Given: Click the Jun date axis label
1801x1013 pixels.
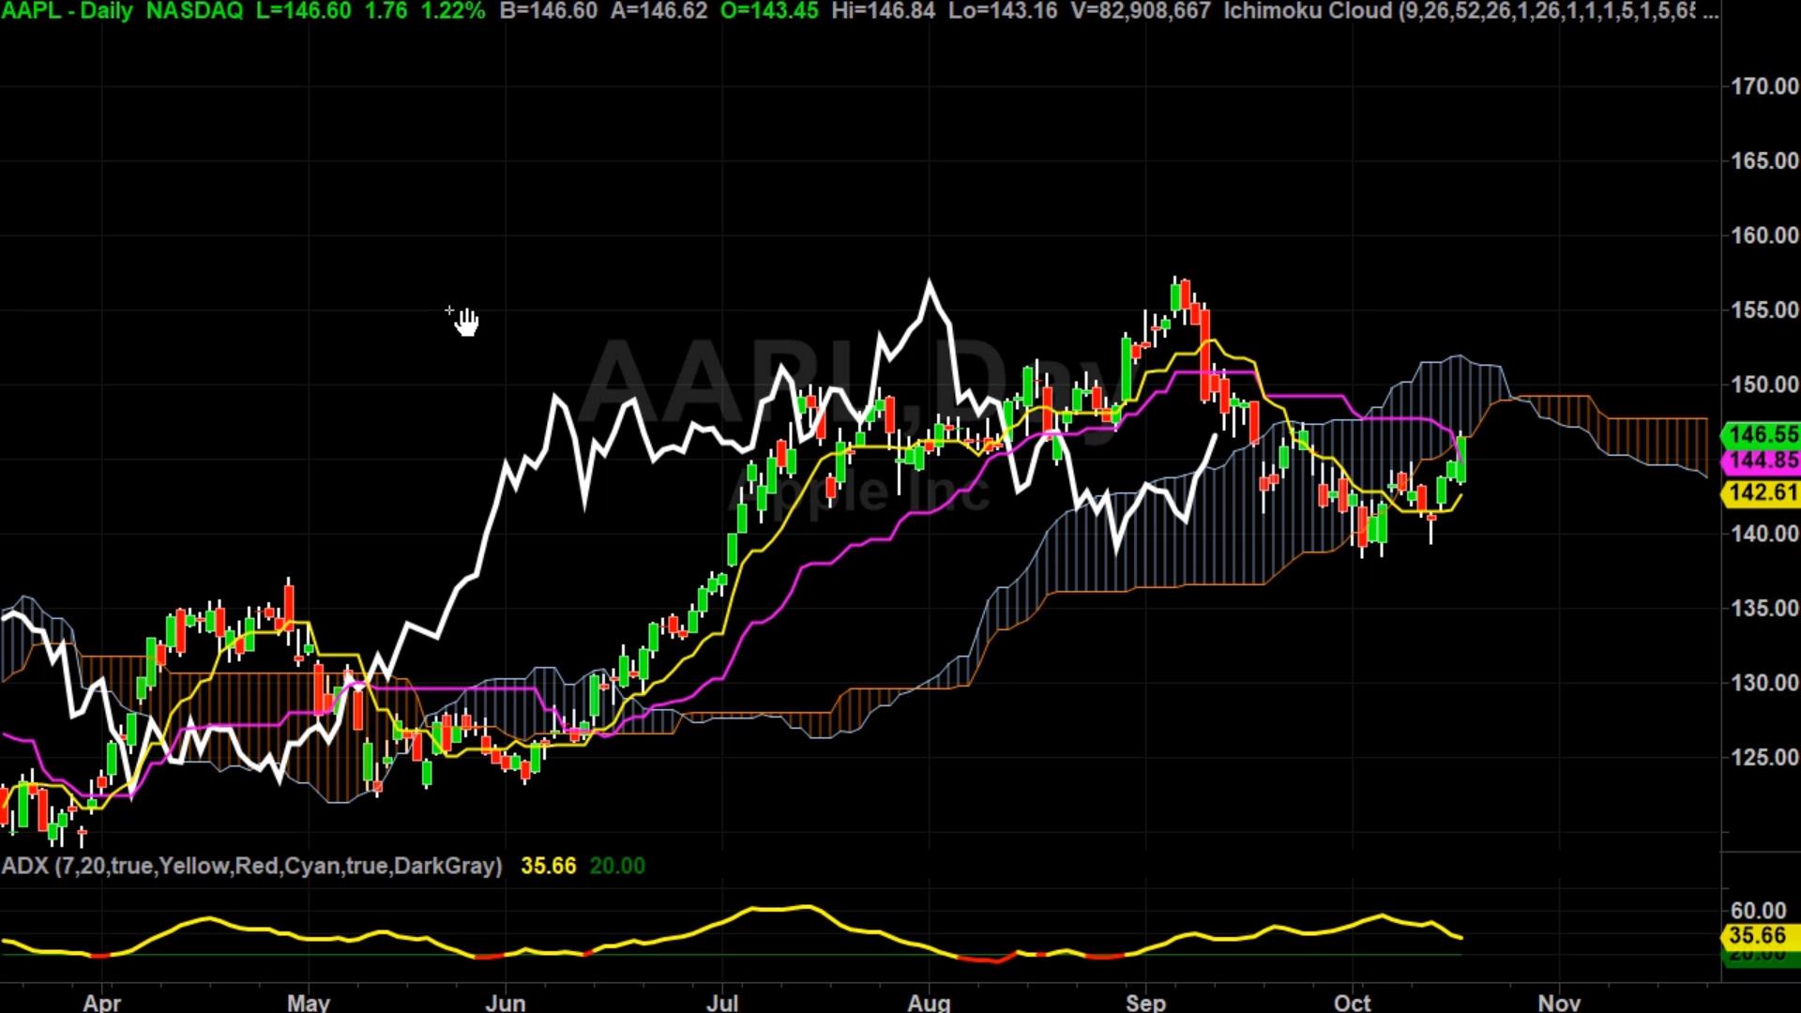Looking at the screenshot, I should point(506,1003).
